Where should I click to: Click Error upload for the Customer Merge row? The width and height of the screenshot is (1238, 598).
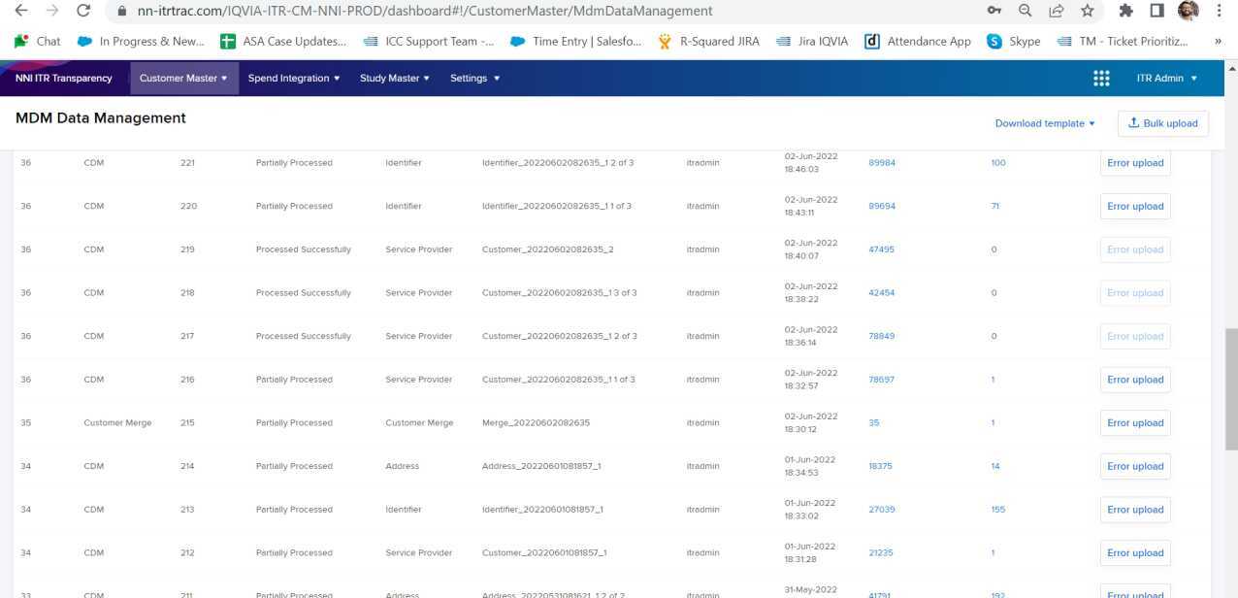1135,422
